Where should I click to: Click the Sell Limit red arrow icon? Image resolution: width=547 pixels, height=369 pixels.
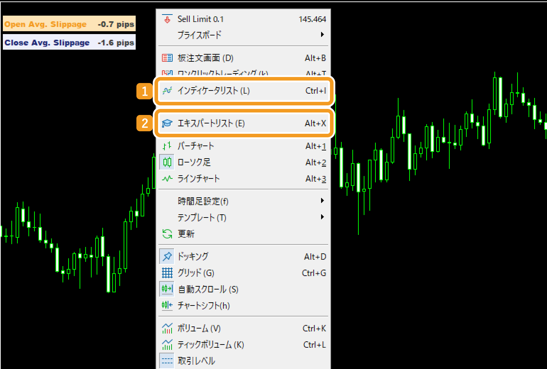click(x=167, y=19)
